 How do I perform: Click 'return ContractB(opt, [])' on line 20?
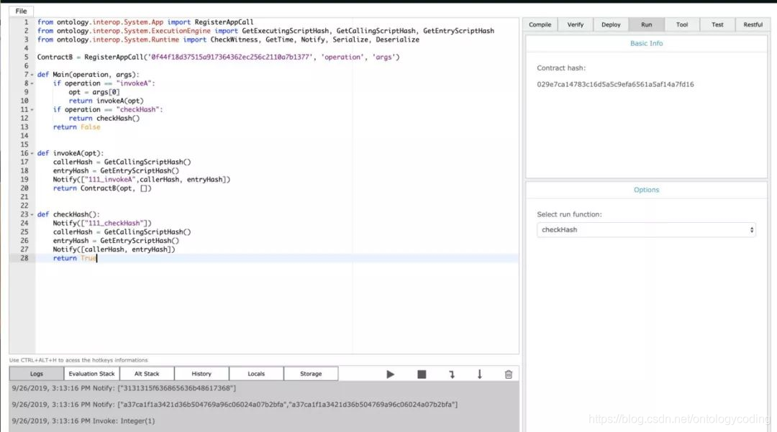102,188
